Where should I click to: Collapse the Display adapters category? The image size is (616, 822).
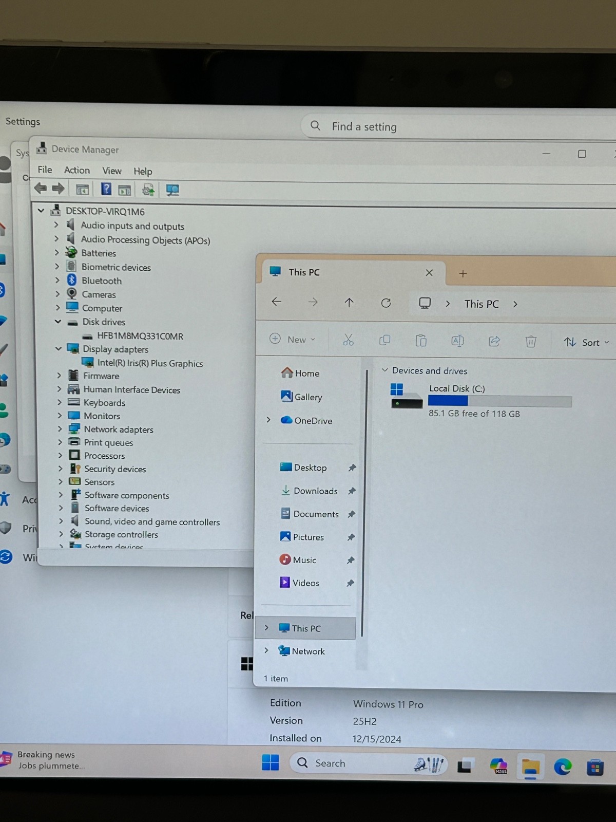point(59,348)
